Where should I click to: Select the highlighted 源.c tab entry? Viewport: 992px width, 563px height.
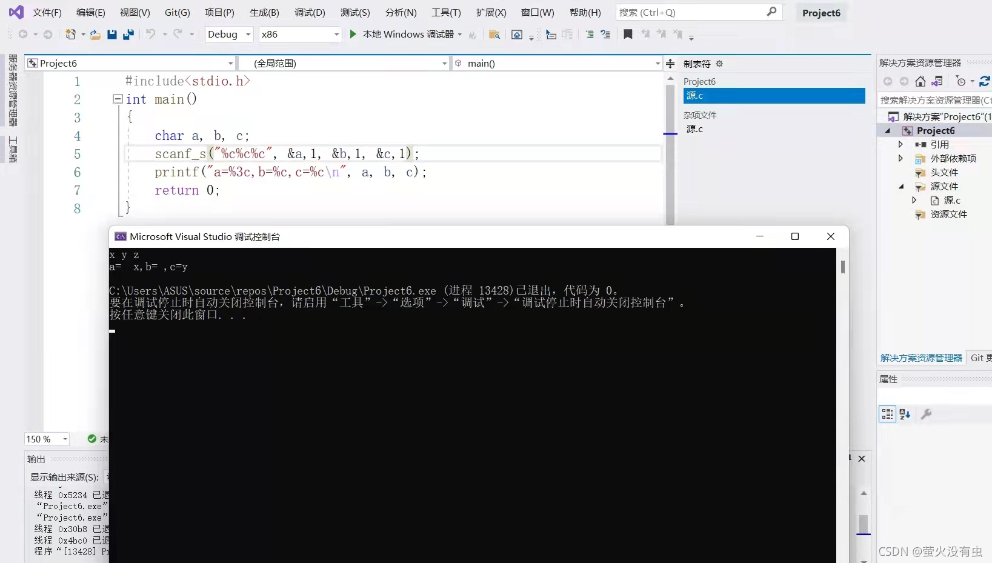[x=774, y=96]
